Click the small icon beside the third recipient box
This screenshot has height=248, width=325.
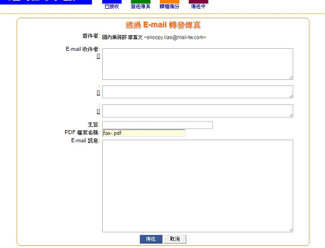click(98, 112)
